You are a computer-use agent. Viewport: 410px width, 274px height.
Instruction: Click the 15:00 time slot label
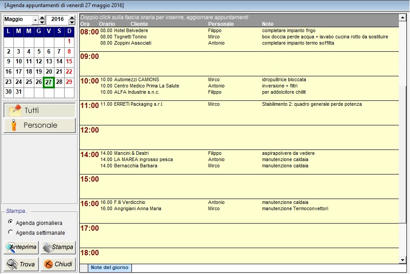[x=90, y=179]
